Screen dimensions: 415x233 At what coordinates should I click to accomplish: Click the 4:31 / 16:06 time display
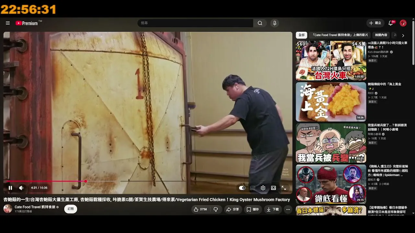point(39,188)
